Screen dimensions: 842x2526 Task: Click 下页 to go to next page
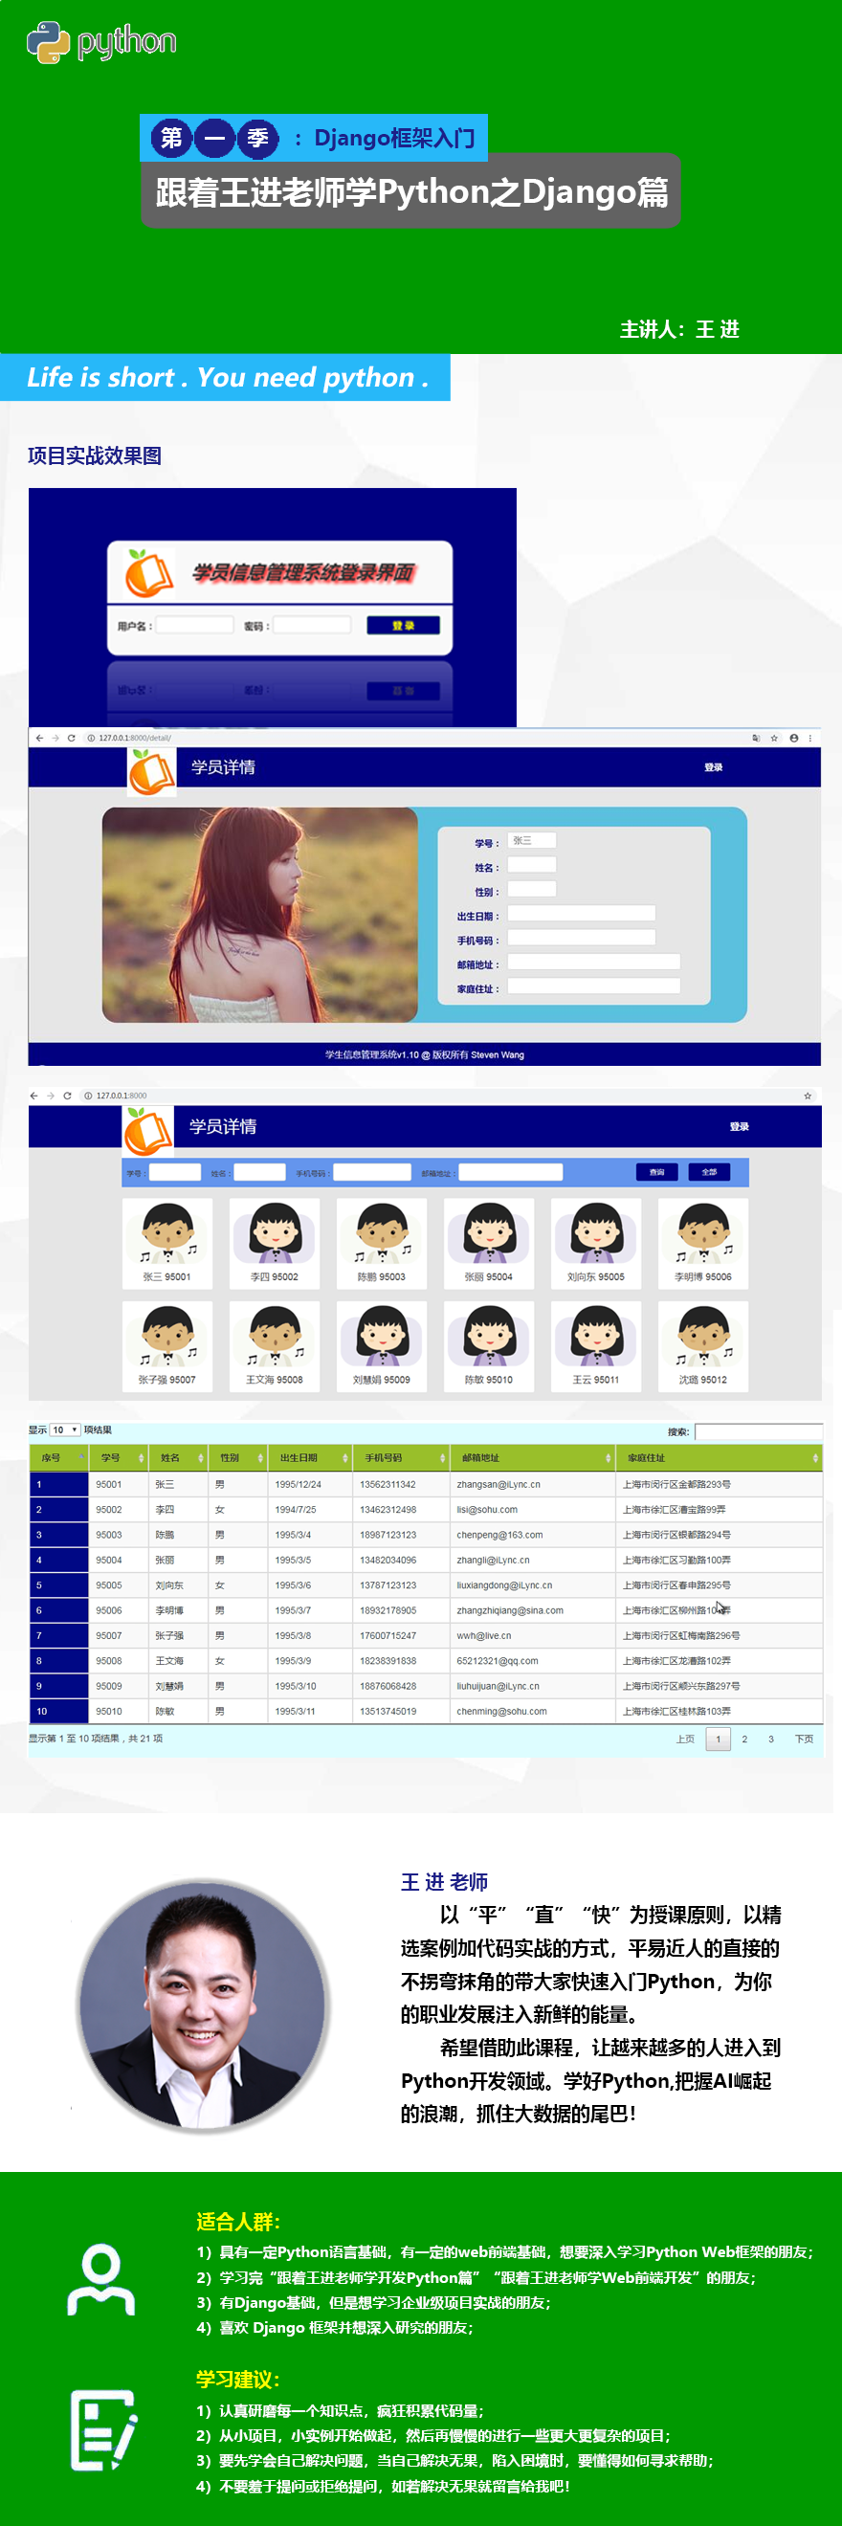click(804, 1739)
